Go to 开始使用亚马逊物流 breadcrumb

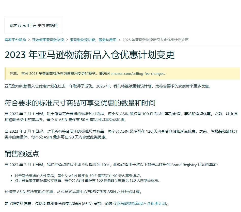point(48,40)
